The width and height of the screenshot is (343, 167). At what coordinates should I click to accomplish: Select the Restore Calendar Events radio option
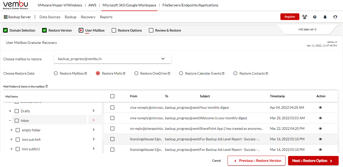(181, 73)
